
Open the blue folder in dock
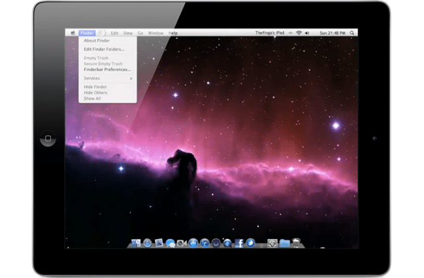284,243
